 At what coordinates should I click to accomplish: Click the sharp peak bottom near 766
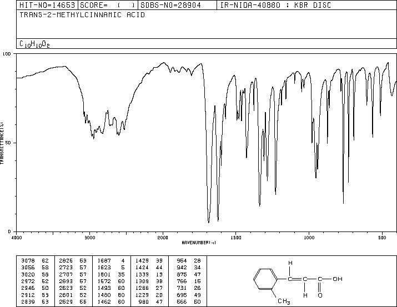coord(343,203)
